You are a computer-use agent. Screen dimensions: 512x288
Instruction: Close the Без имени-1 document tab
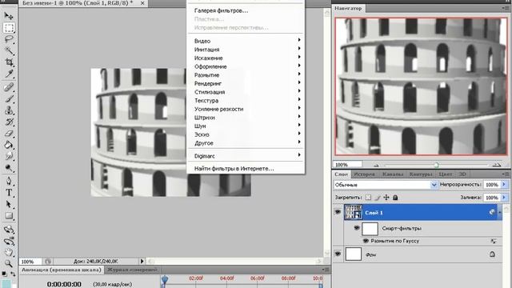coord(142,3)
